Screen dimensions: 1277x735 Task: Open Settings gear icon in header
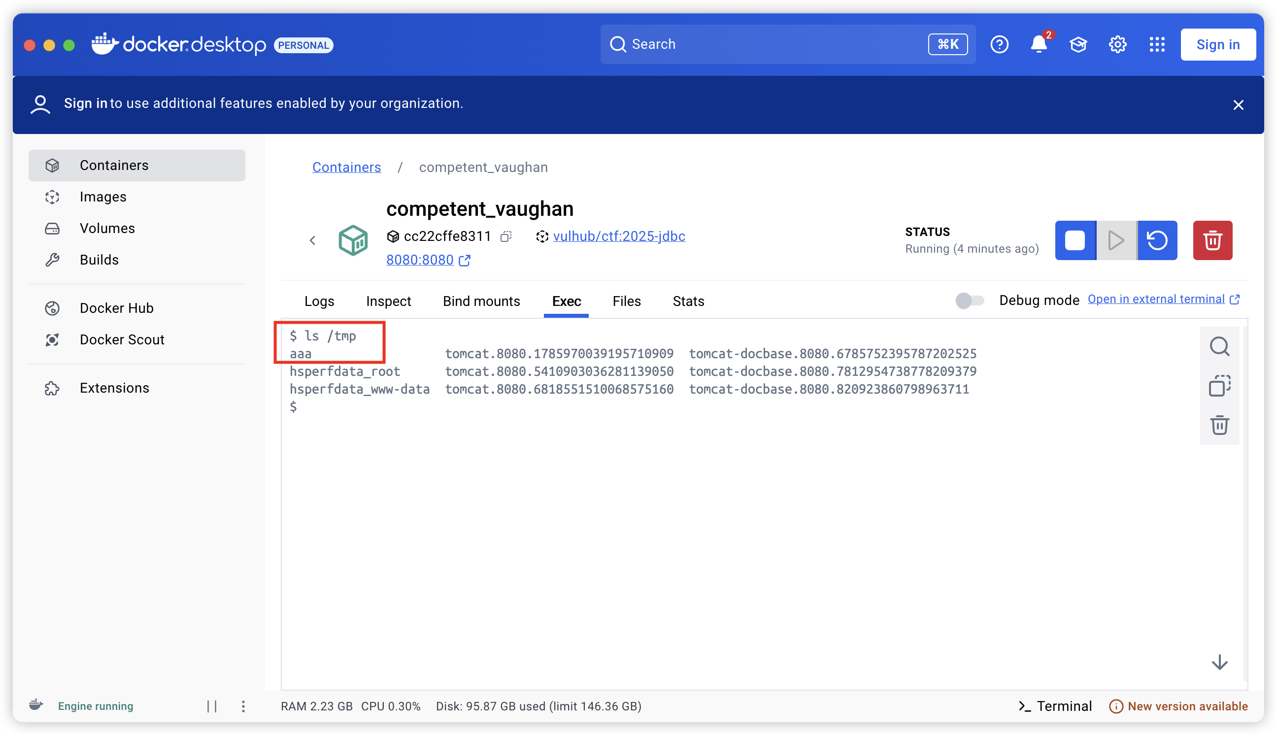(x=1117, y=44)
